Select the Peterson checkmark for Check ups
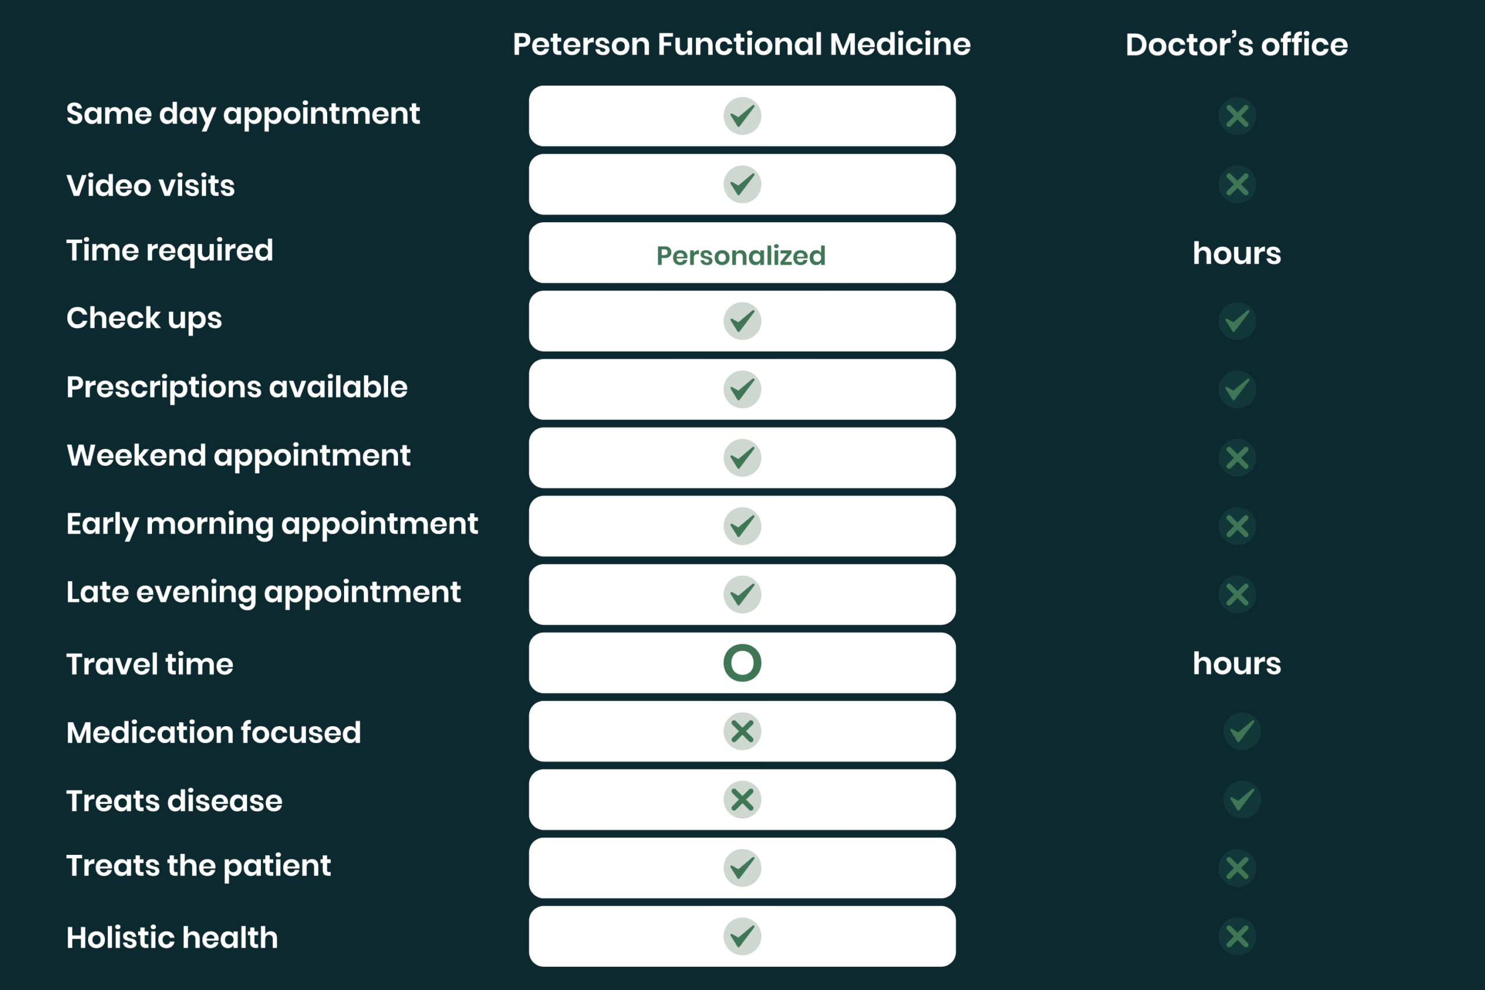 click(x=742, y=321)
